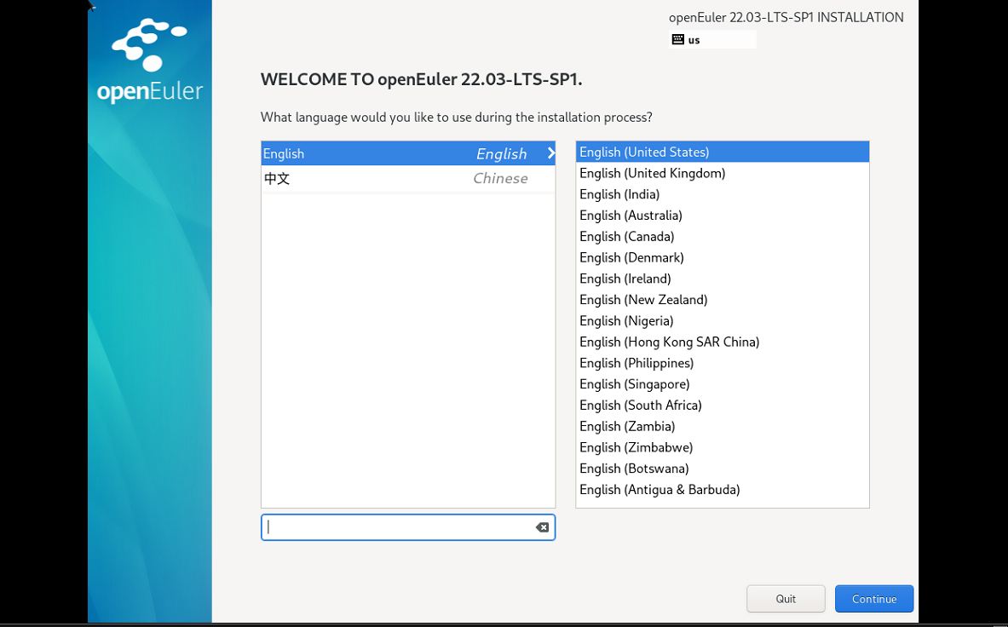Click the Quit button
This screenshot has width=1008, height=627.
[786, 599]
